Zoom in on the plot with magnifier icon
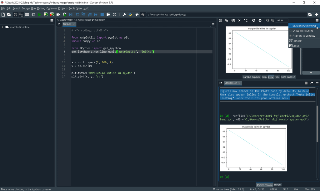320x191 pixels. [x=272, y=20]
